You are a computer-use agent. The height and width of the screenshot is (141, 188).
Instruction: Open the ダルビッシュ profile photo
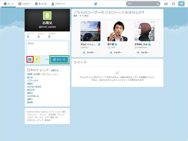tap(90, 31)
